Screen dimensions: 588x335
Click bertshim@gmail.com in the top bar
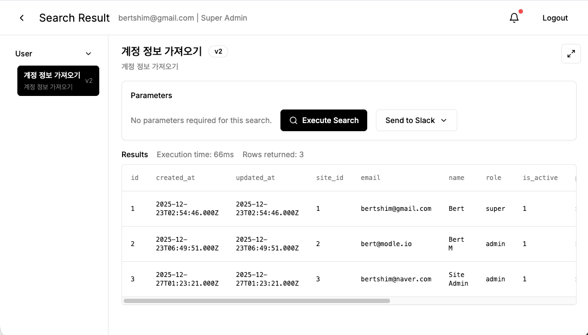coord(156,18)
